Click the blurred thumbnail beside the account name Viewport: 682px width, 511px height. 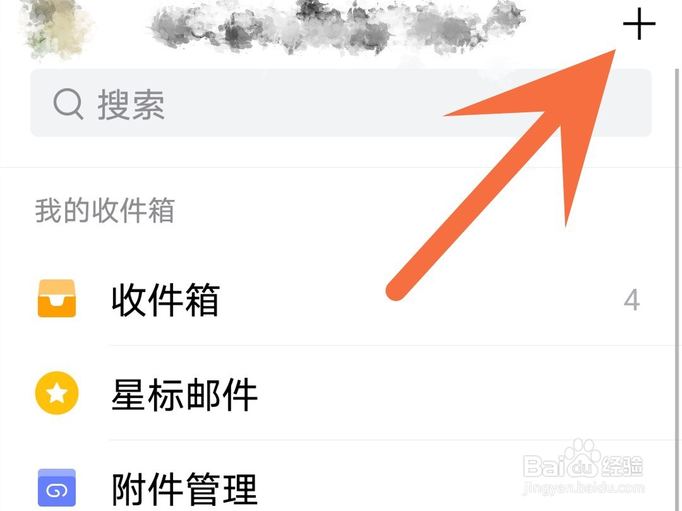coord(56,28)
